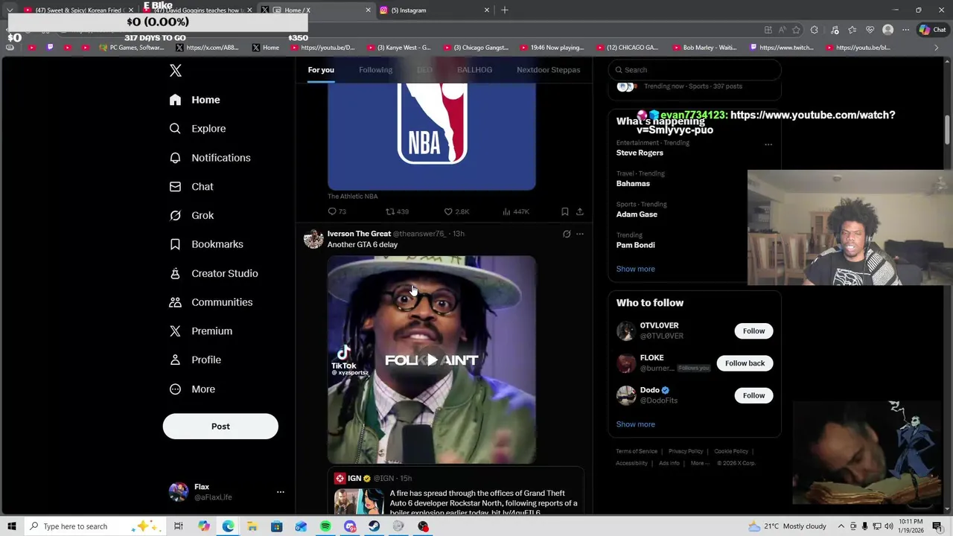The width and height of the screenshot is (953, 536).
Task: Bookmark the NBA post
Action: pyautogui.click(x=565, y=211)
